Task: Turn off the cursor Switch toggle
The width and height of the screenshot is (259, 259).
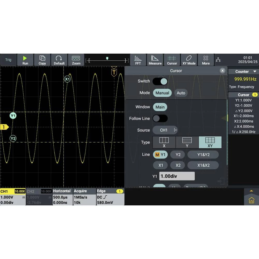Action: coord(160,81)
